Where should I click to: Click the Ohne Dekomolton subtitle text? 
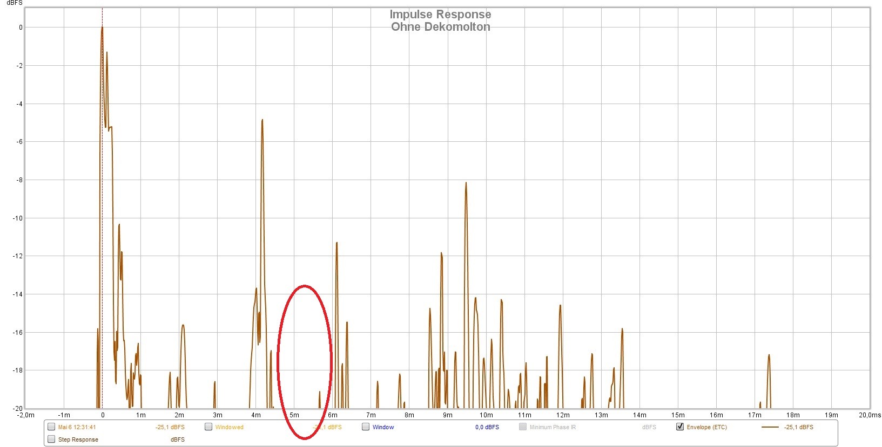(x=440, y=27)
